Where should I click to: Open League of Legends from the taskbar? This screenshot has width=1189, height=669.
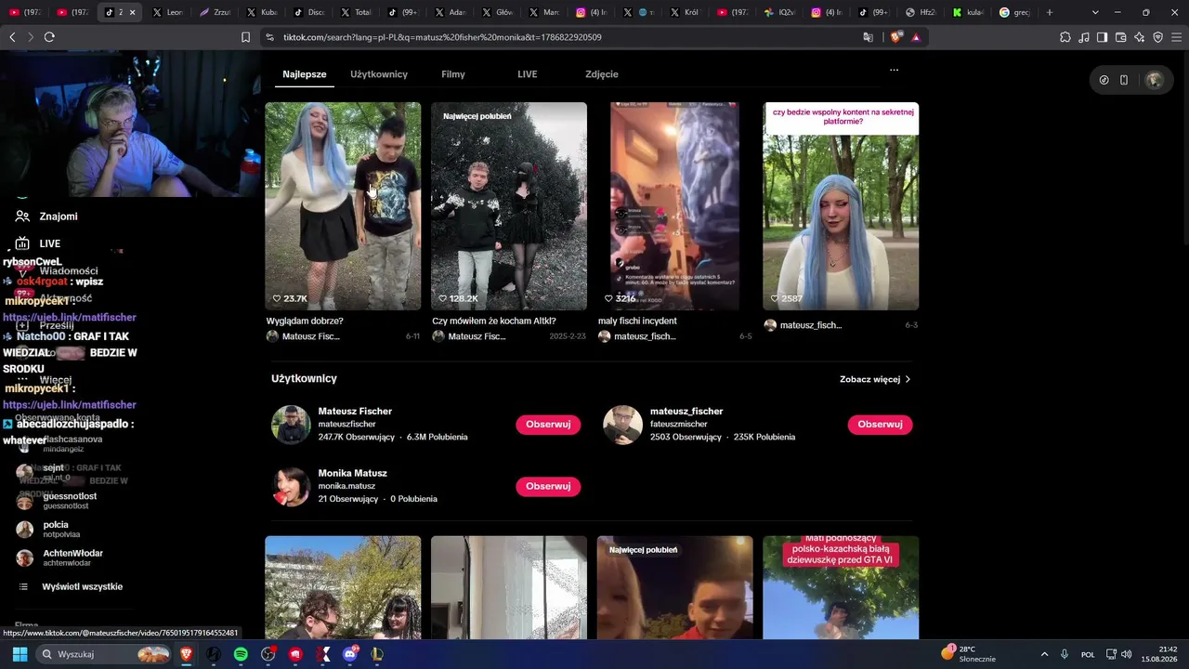[378, 654]
